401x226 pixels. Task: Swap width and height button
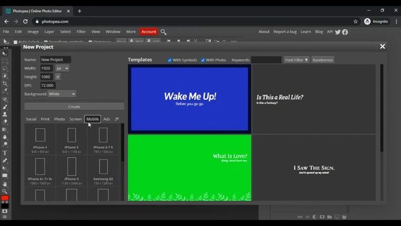(58, 77)
